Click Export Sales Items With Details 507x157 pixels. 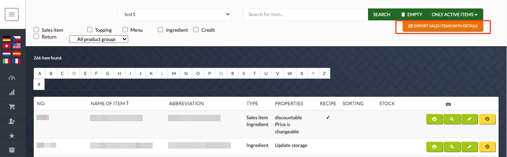pyautogui.click(x=443, y=26)
